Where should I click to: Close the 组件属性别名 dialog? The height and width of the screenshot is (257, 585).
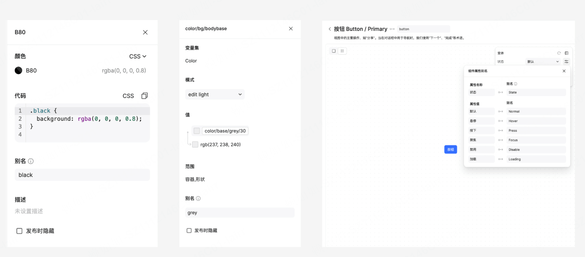click(x=564, y=71)
